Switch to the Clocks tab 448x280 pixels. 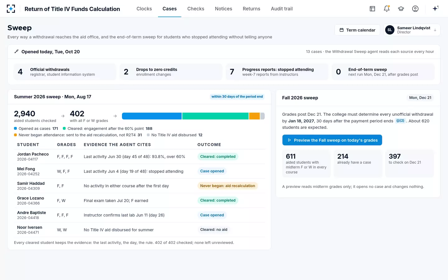[x=144, y=9]
